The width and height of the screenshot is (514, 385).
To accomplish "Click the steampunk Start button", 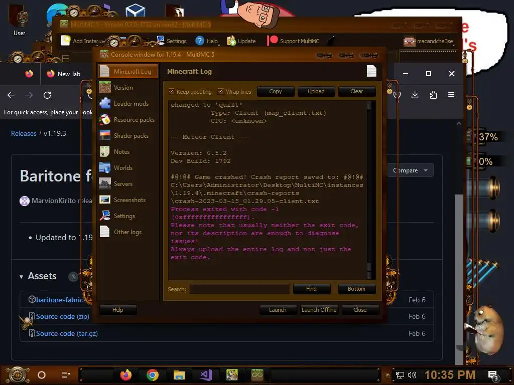I will click(x=18, y=375).
